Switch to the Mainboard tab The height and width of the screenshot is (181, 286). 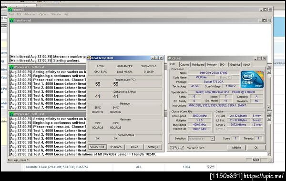coord(198,64)
